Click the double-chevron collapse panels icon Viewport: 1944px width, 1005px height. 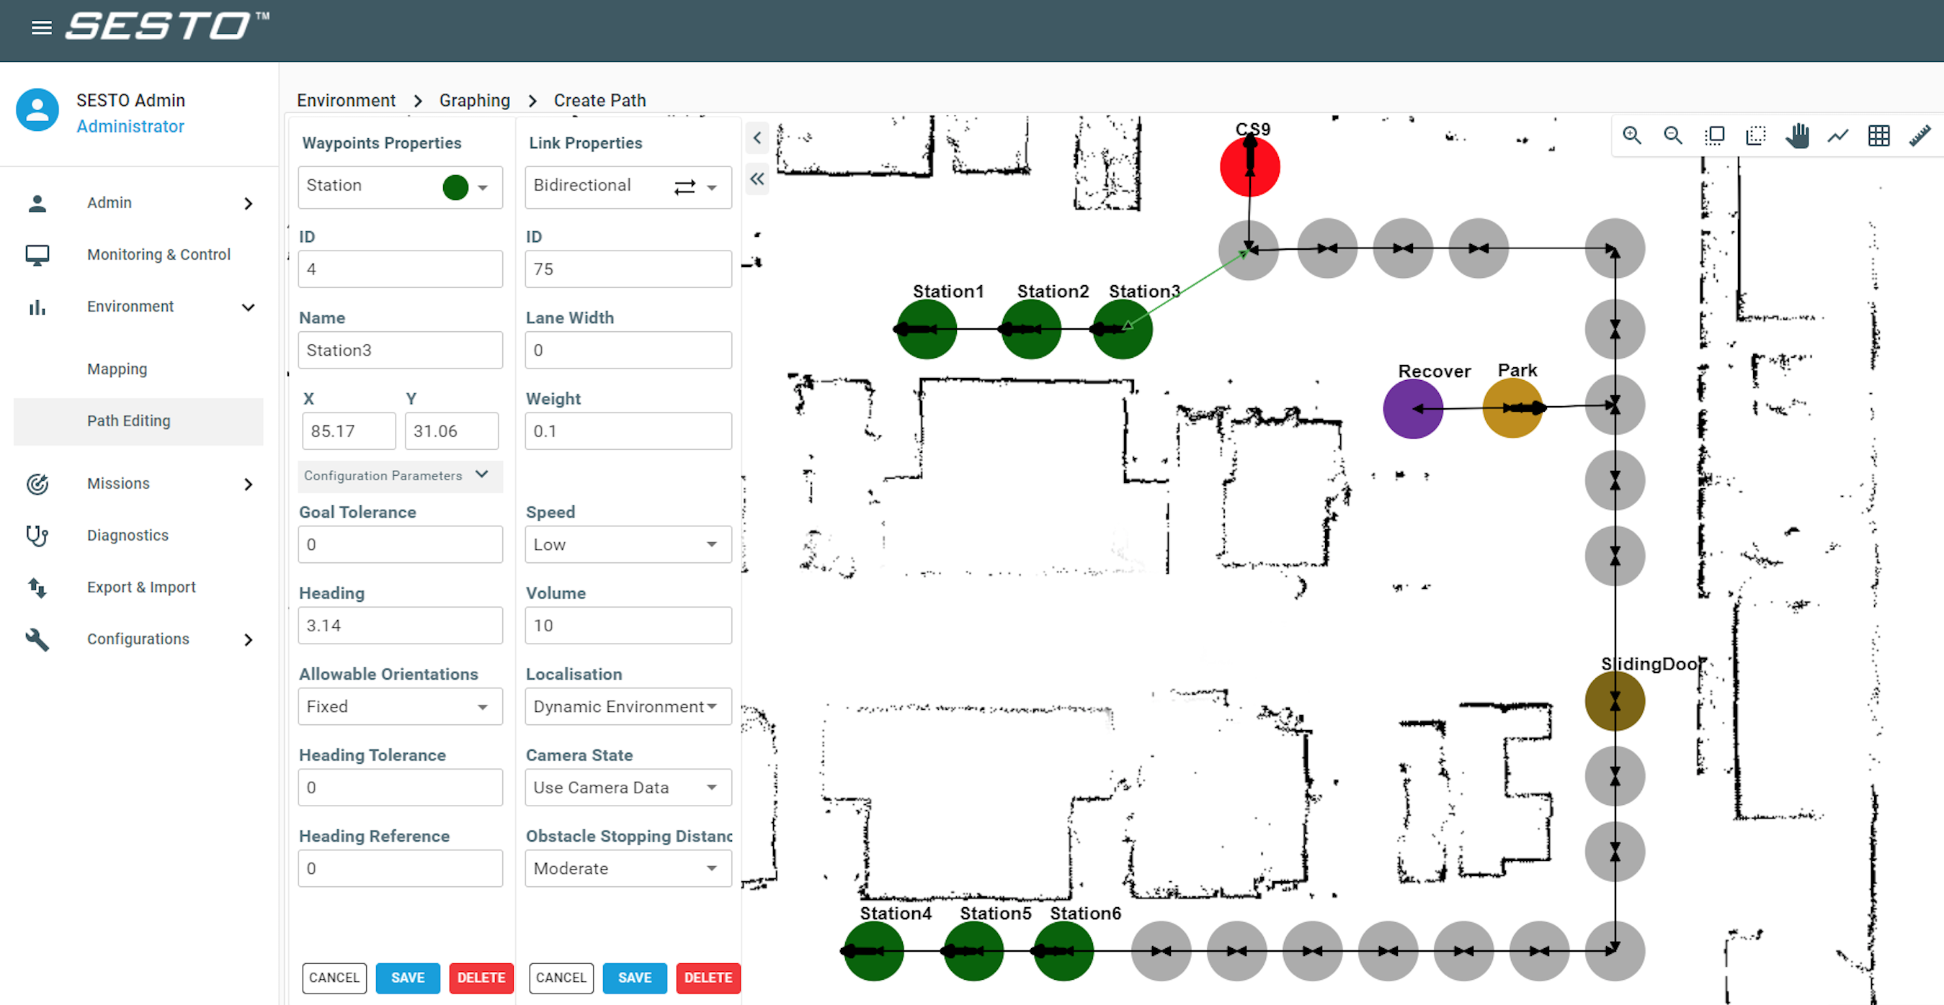(757, 179)
